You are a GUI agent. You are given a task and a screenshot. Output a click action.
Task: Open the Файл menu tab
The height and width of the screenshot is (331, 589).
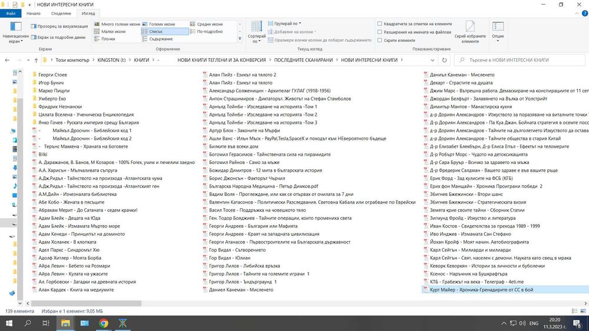(11, 13)
